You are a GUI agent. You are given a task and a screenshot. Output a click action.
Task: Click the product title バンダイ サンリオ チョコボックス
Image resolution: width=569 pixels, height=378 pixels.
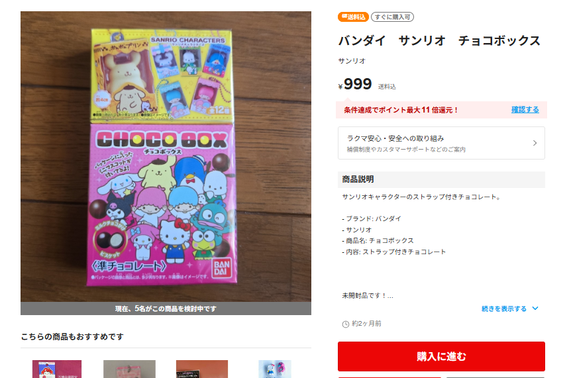coord(439,40)
